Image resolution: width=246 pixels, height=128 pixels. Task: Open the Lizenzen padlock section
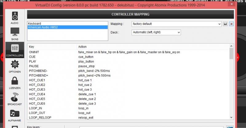tap(15, 83)
